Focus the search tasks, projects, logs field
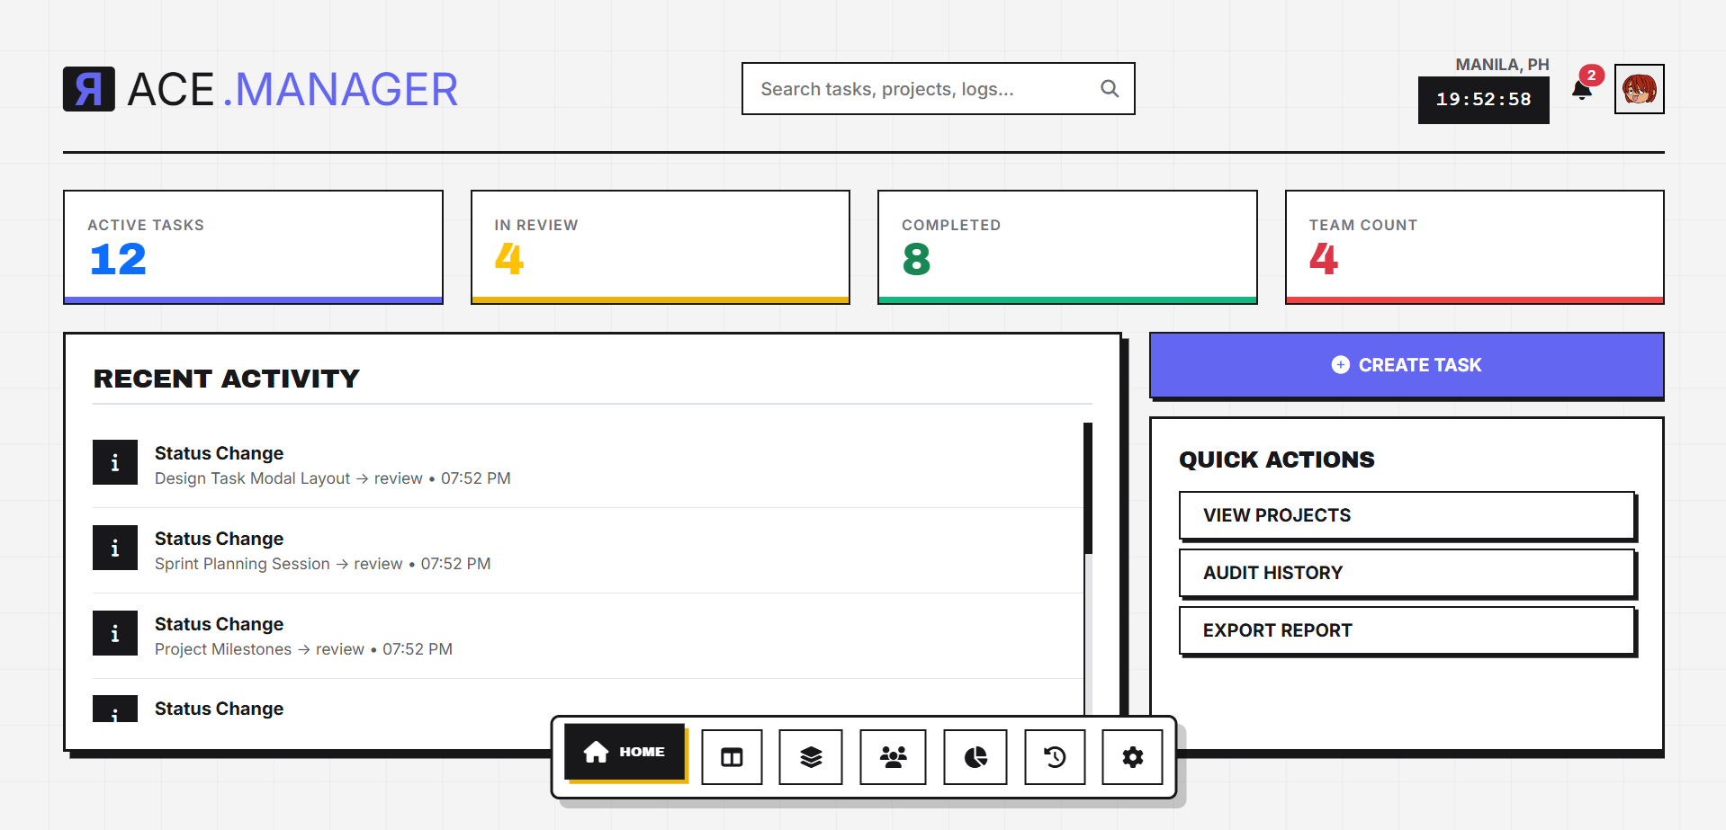This screenshot has width=1726, height=830. pos(927,88)
